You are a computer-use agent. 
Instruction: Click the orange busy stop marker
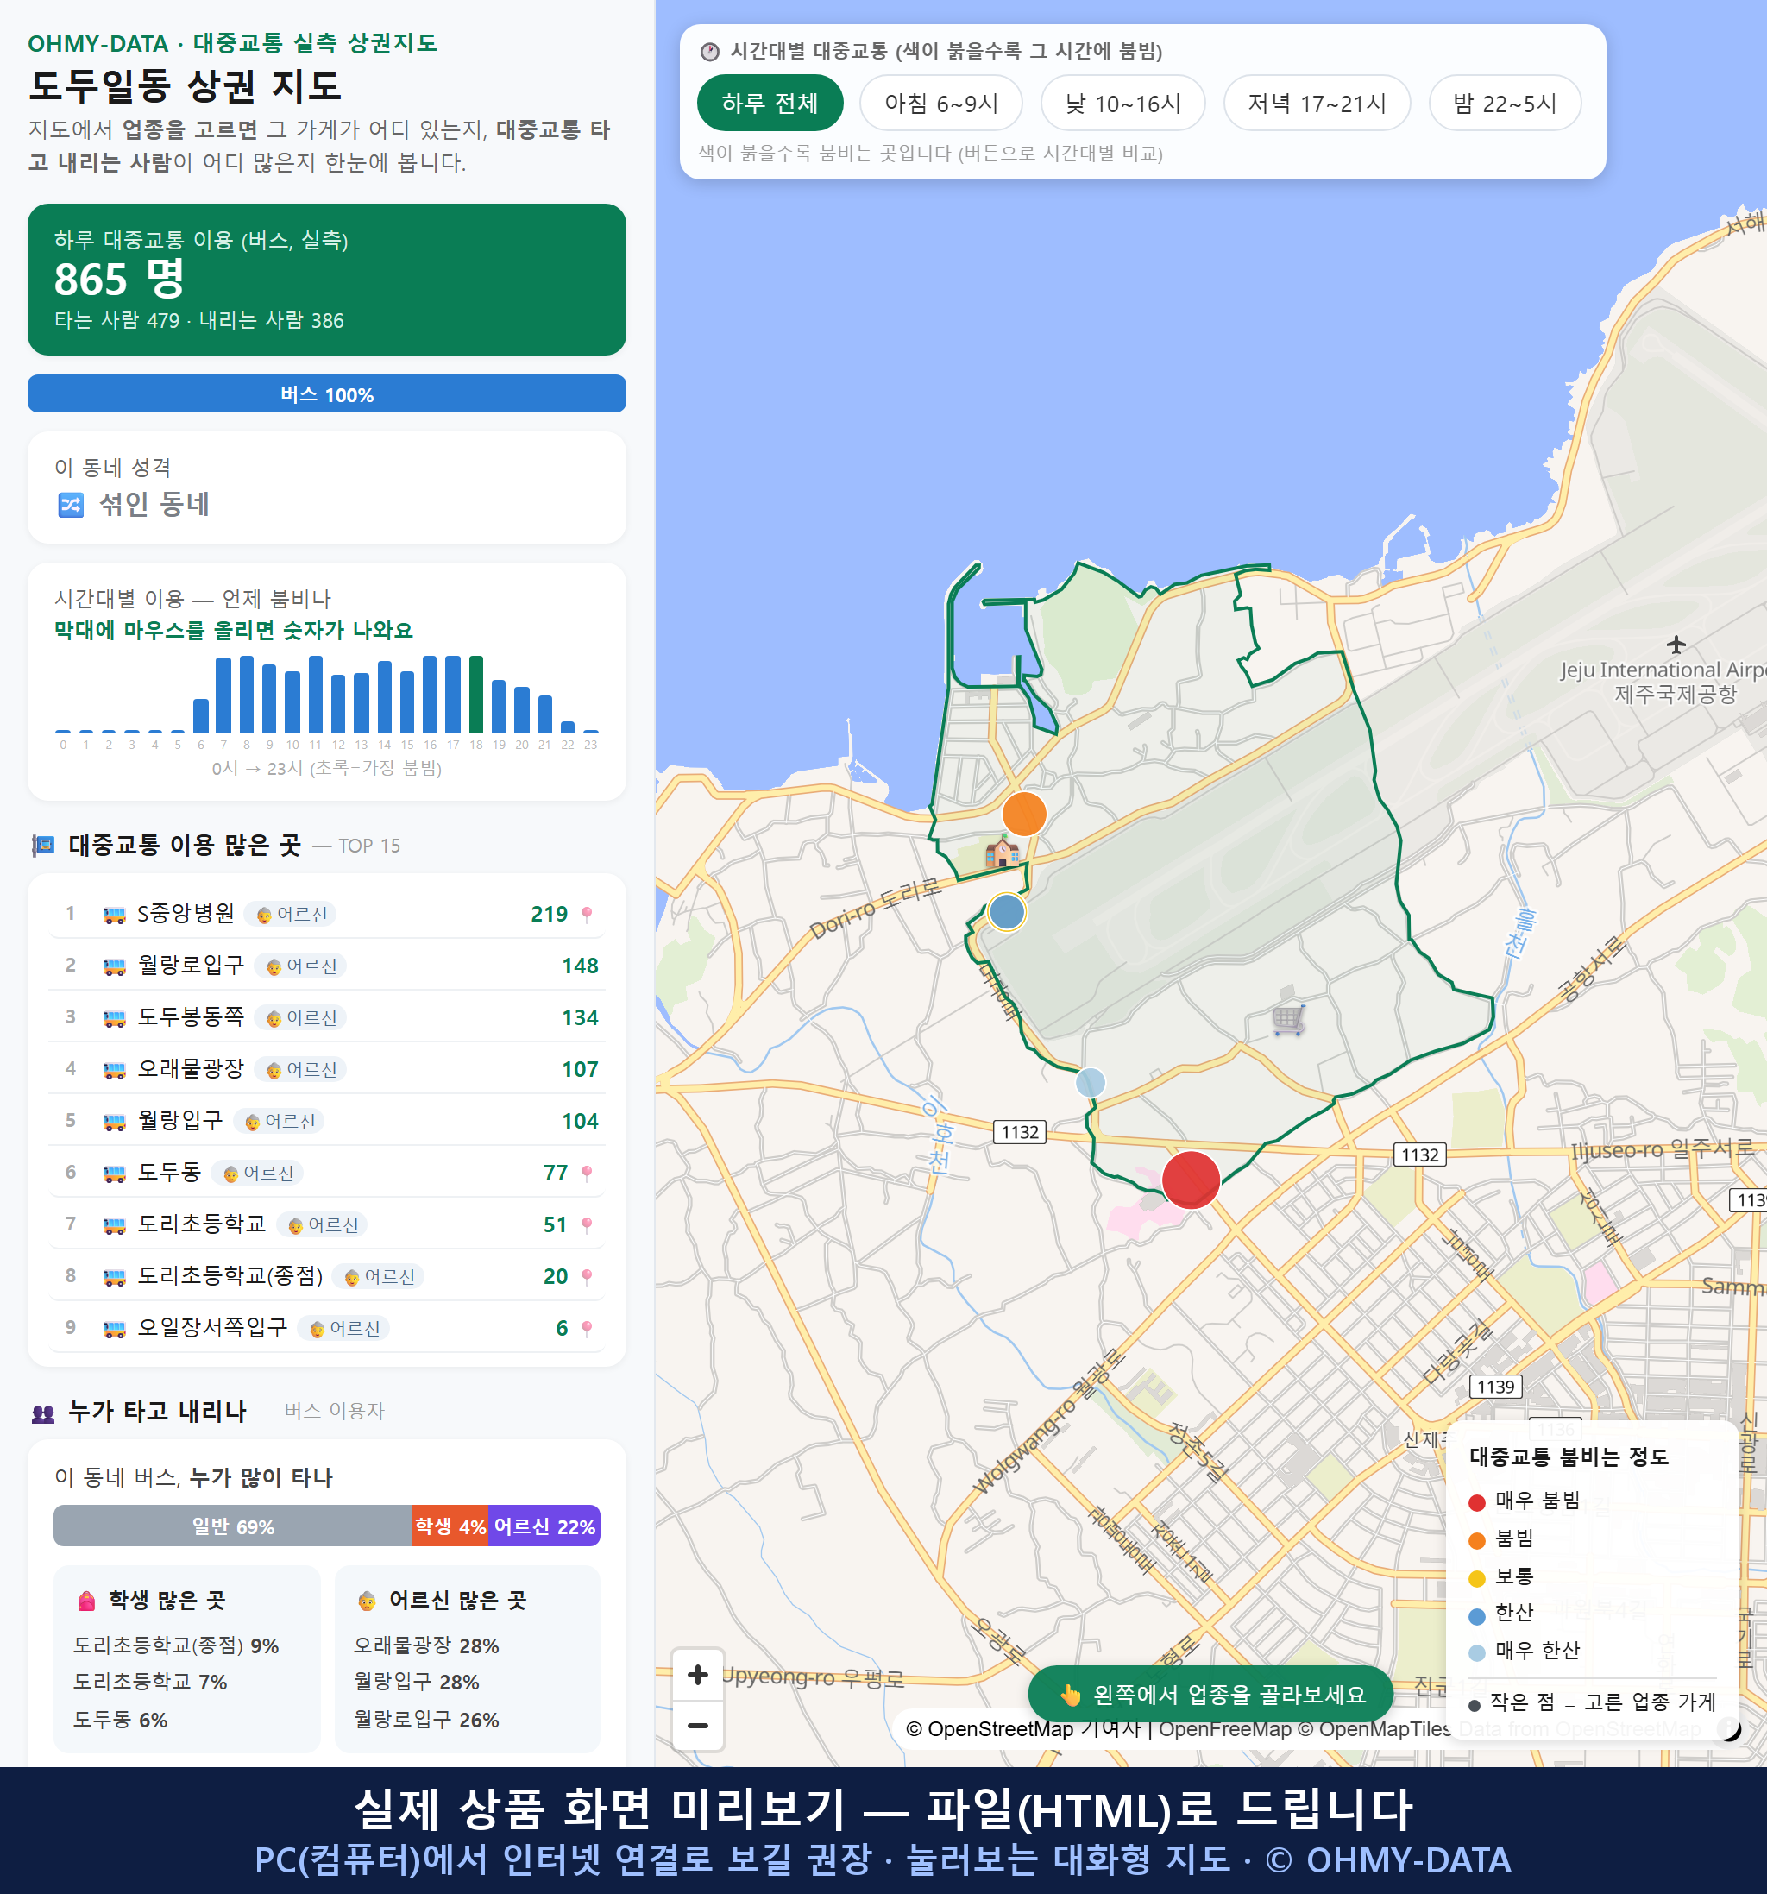tap(1024, 815)
